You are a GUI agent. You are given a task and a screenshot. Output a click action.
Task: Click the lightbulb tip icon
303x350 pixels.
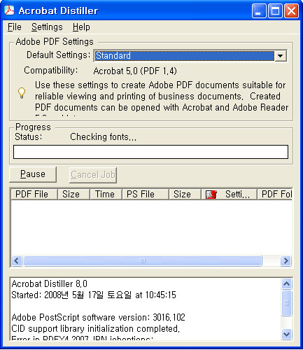(x=22, y=93)
